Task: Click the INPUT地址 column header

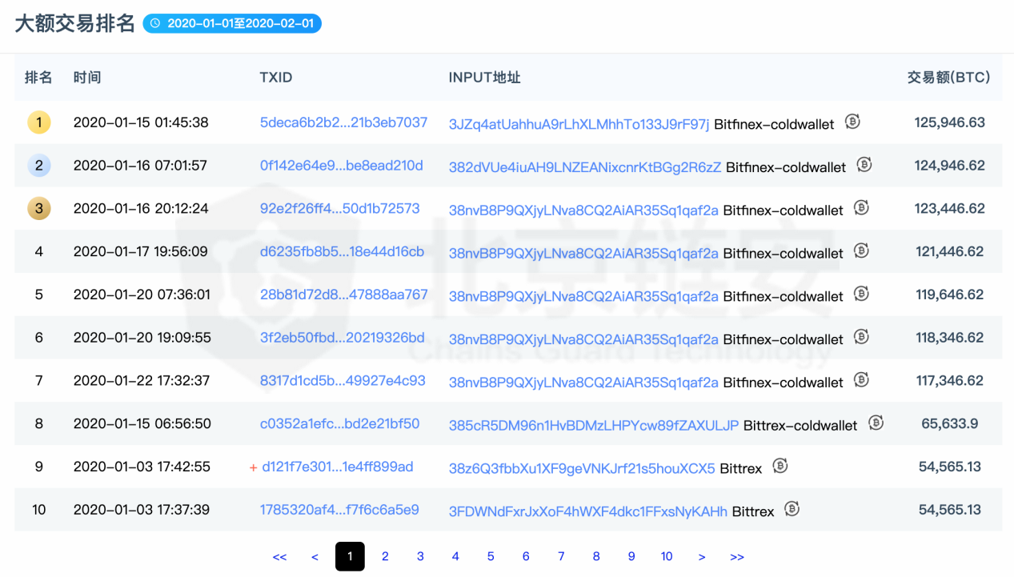Action: 484,78
